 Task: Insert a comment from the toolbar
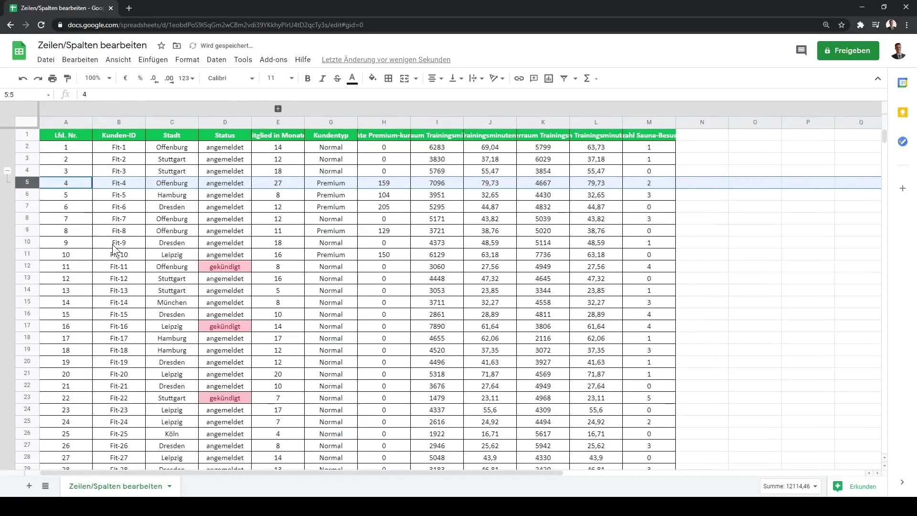pyautogui.click(x=534, y=78)
